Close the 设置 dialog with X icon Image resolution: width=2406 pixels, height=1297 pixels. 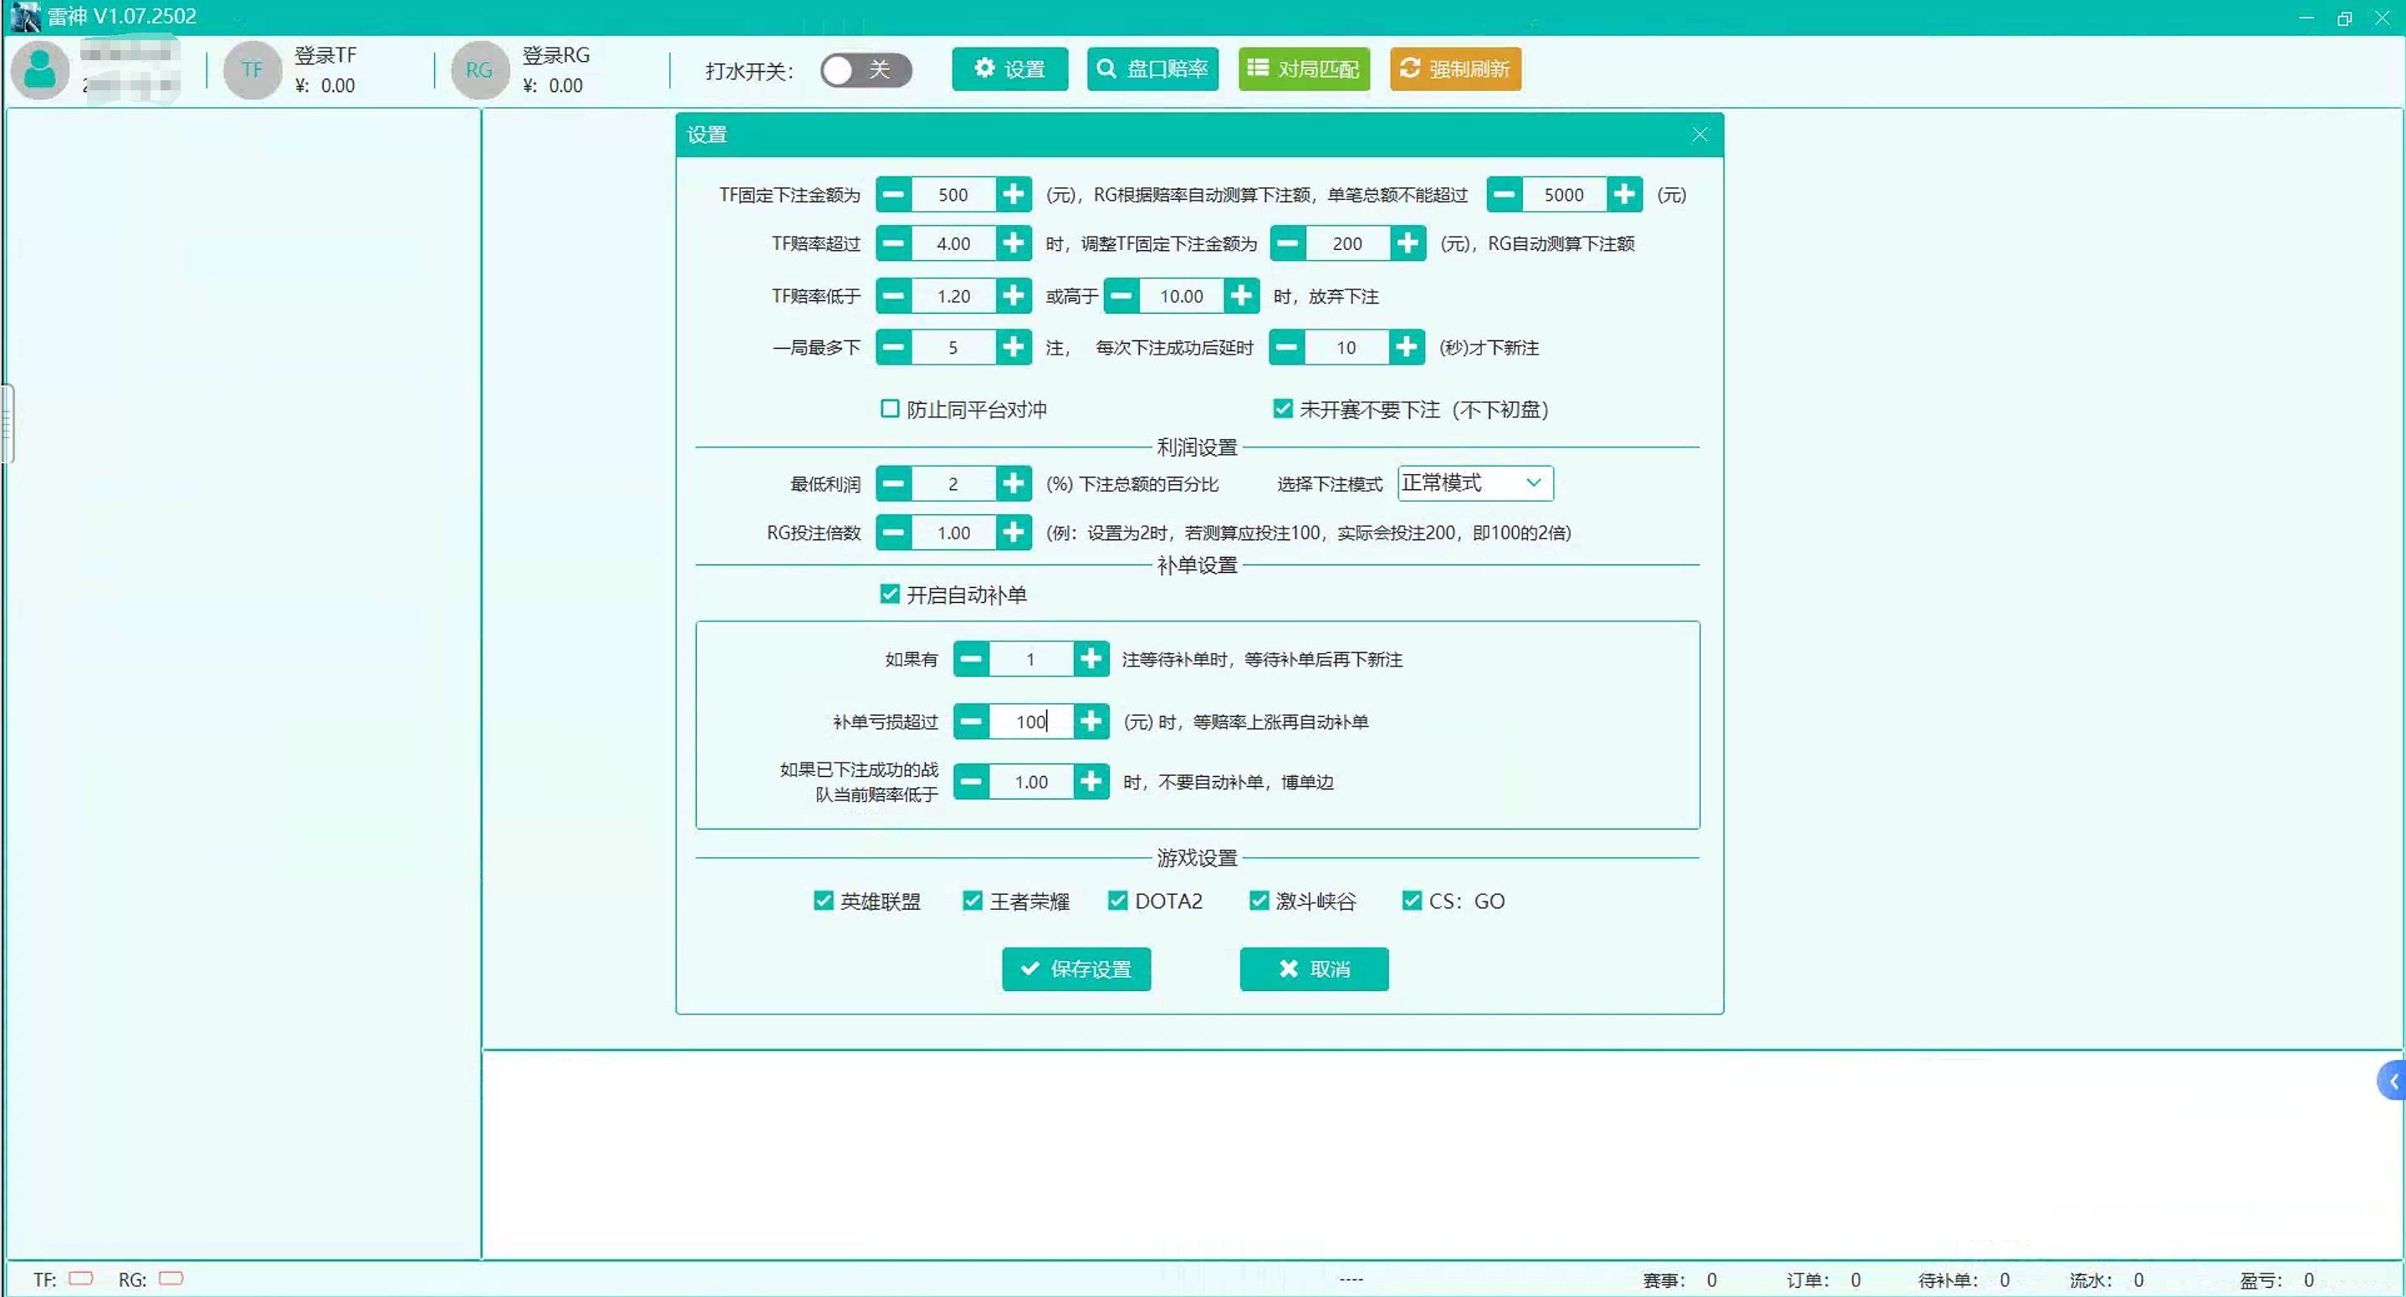1699,135
